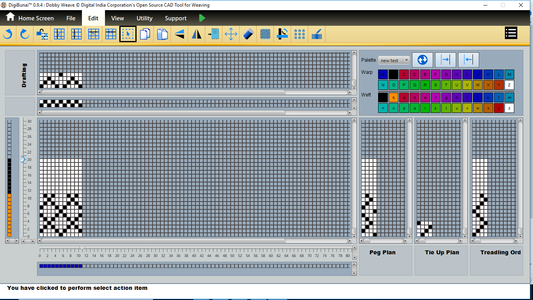Image resolution: width=533 pixels, height=300 pixels.
Task: Select warp color swatch C
Action: point(404,75)
